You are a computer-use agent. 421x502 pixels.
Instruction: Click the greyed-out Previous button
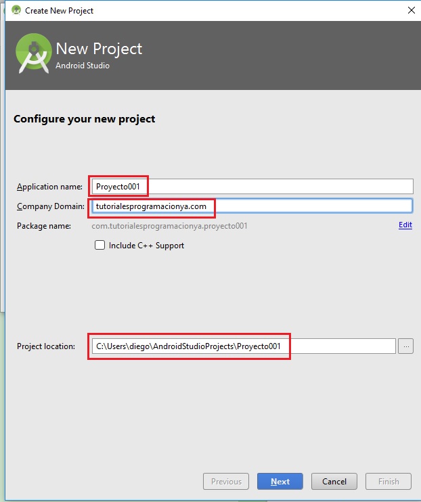pos(226,482)
